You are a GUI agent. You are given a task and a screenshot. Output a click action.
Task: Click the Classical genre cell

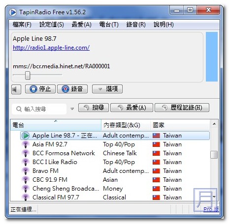114,197
